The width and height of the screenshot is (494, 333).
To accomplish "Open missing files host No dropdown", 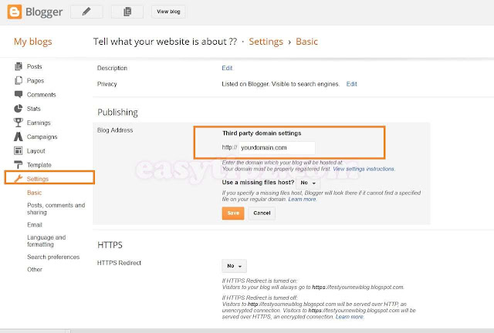I will point(308,183).
